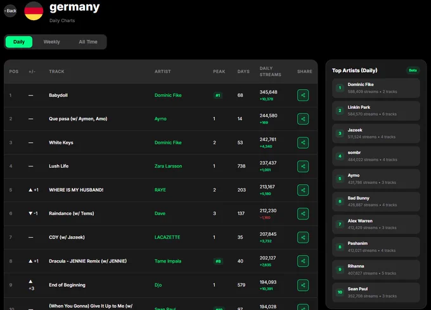Open Jazeek top artist card

[x=376, y=133]
